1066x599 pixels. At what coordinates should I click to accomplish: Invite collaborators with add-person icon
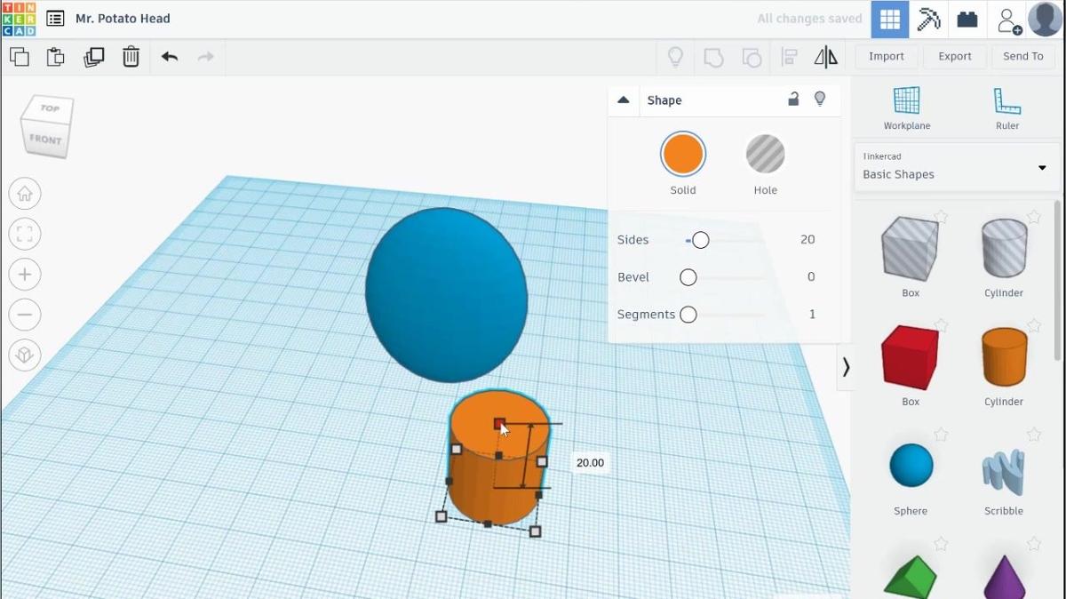click(1009, 20)
